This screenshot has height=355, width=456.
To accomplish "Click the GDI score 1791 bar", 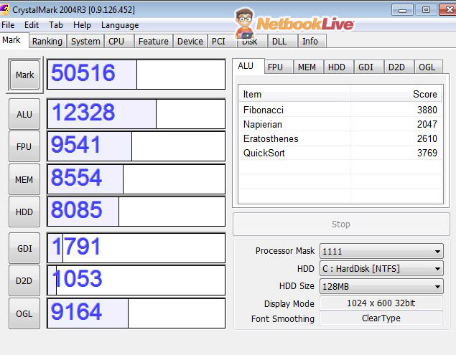I will tap(136, 248).
